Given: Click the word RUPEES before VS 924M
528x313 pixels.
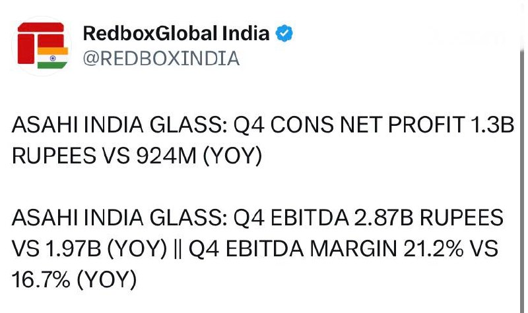Looking at the screenshot, I should 53,156.
